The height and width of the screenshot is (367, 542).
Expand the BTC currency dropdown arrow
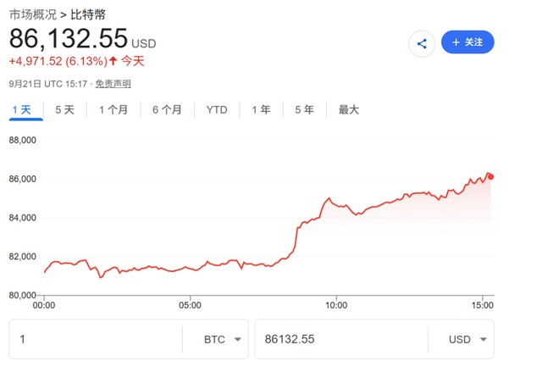(237, 339)
